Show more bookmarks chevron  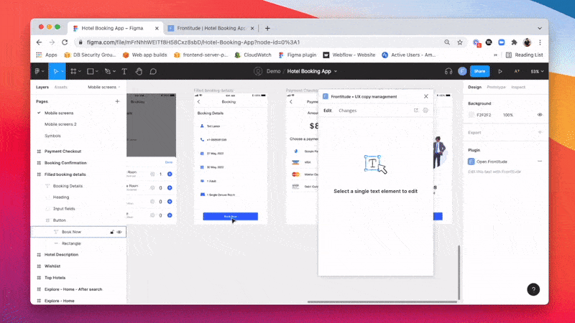point(495,55)
